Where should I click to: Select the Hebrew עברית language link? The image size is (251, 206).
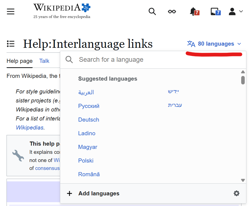(175, 105)
